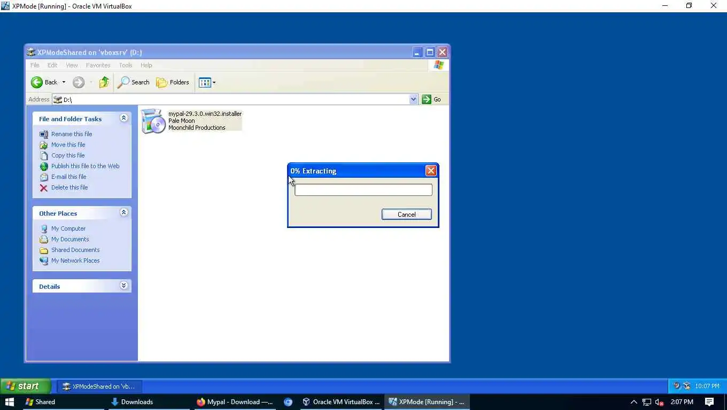This screenshot has width=727, height=410.
Task: Click XPModeShared task in XP taskbar
Action: (99, 387)
